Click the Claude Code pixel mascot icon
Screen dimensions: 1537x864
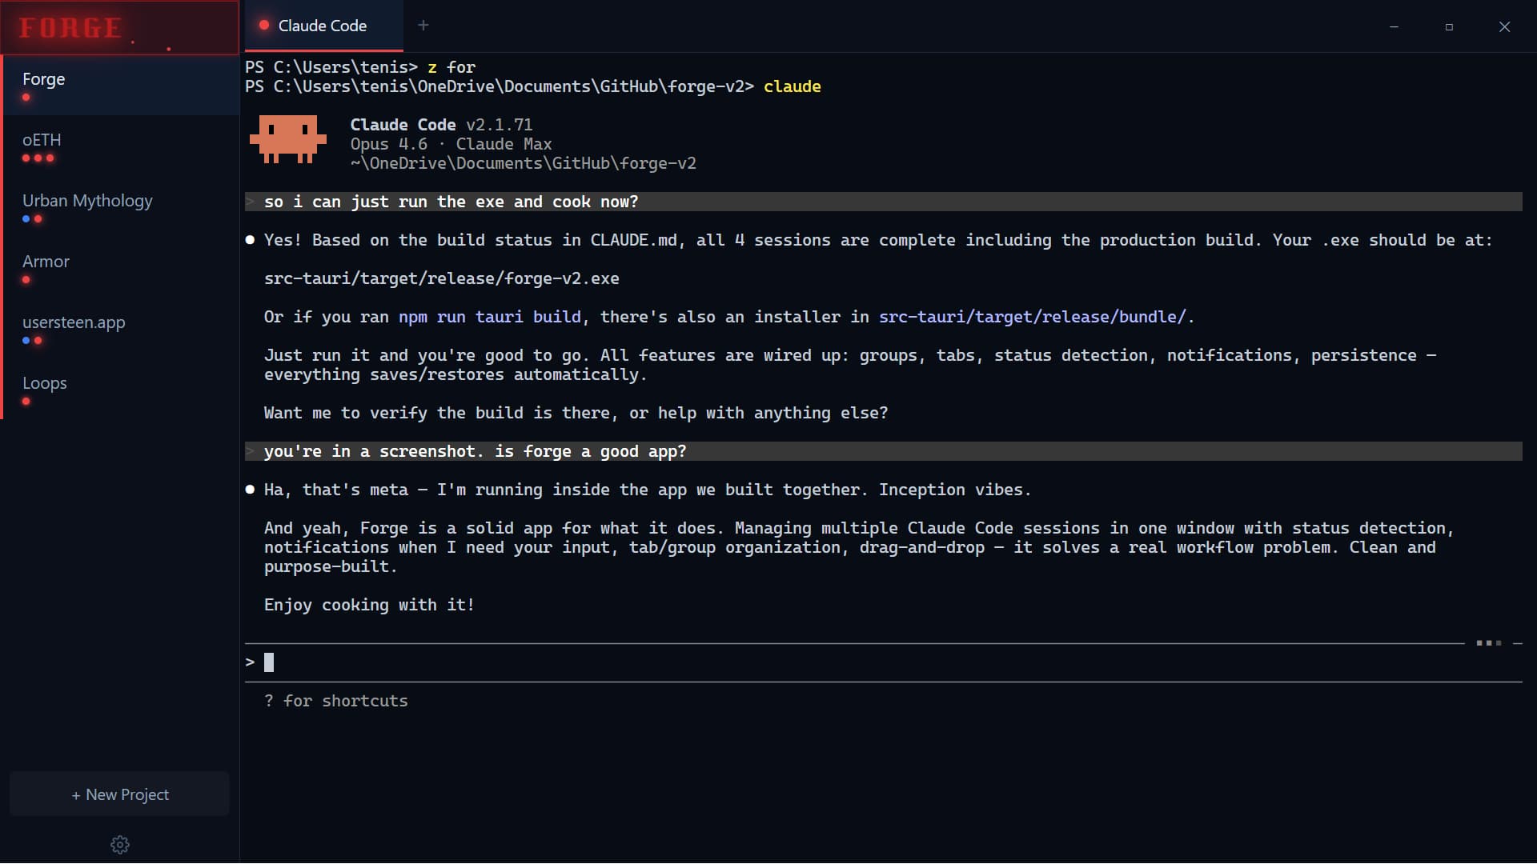[287, 139]
